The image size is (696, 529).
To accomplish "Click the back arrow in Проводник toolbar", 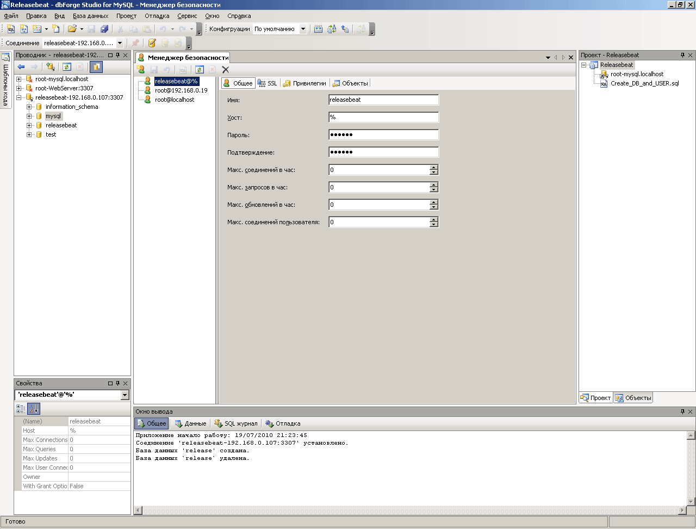I will coord(21,67).
